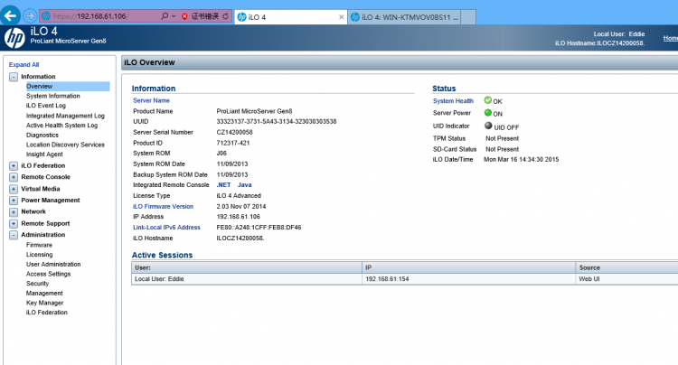Open Link-Local IPv6 Address link

point(166,227)
